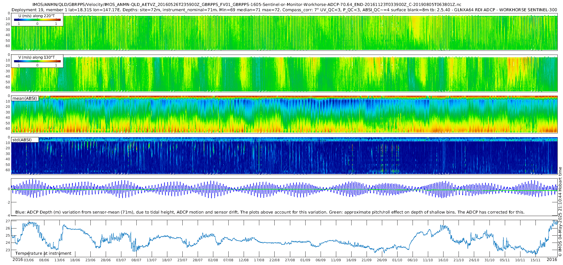Screen dimensions: 563x265
Task: Click the '16/09' date tick label
Action: click(x=351, y=260)
